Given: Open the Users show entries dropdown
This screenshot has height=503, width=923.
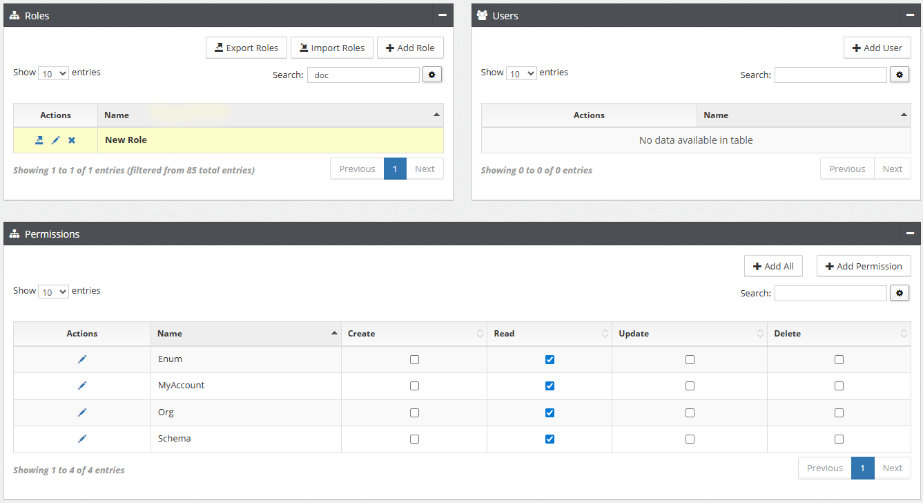Looking at the screenshot, I should pos(521,73).
